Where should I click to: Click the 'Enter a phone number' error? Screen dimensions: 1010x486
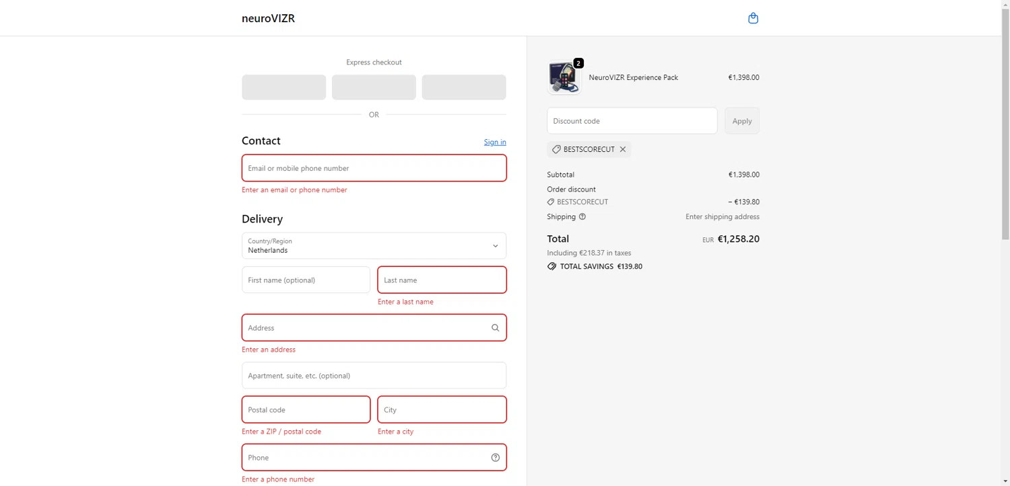tap(278, 479)
